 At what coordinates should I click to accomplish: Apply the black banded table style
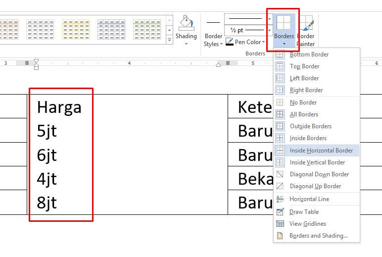[x=40, y=30]
